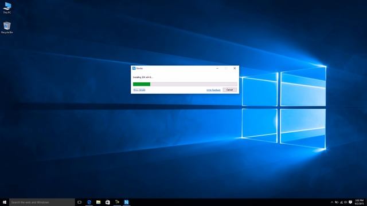Open the volume tray icon
This screenshot has width=367, height=206.
345,202
